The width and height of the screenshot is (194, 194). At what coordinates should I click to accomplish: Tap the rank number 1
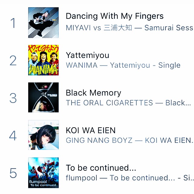click(x=13, y=23)
